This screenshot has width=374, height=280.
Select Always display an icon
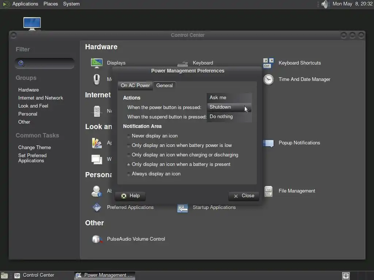[154, 174]
